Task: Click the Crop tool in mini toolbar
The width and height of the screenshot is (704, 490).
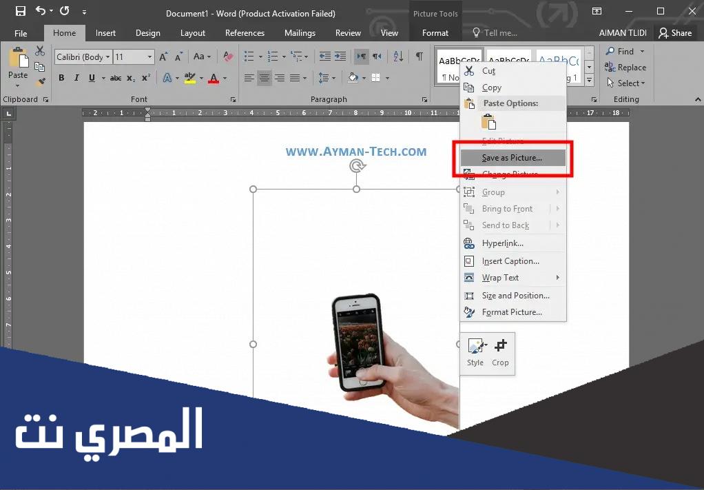Action: coord(500,352)
